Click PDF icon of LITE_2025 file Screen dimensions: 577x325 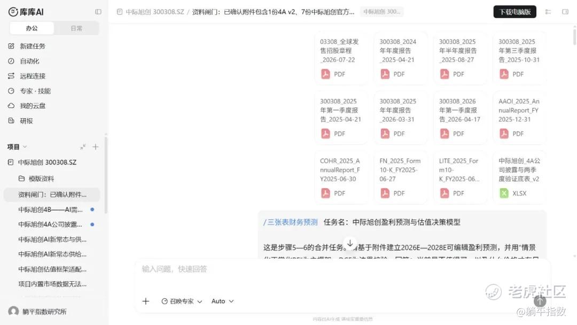tap(445, 193)
